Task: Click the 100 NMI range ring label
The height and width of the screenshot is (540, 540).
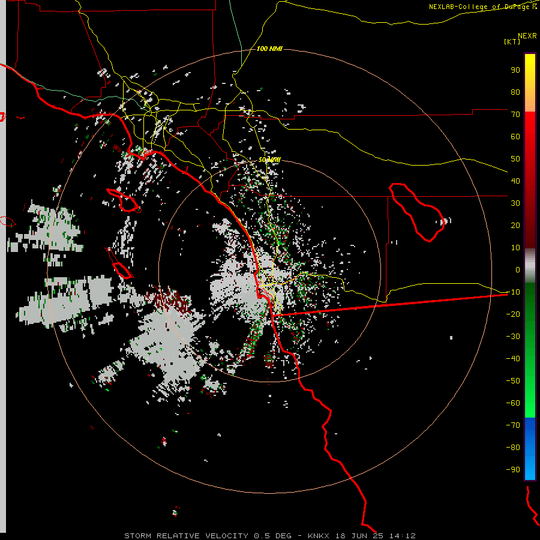Action: point(269,49)
